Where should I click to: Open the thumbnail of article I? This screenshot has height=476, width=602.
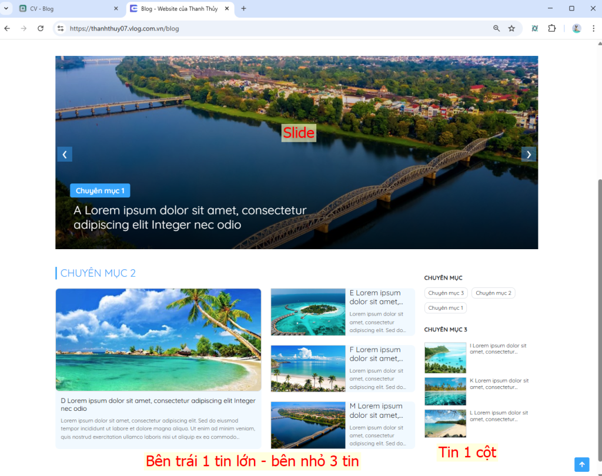click(446, 358)
